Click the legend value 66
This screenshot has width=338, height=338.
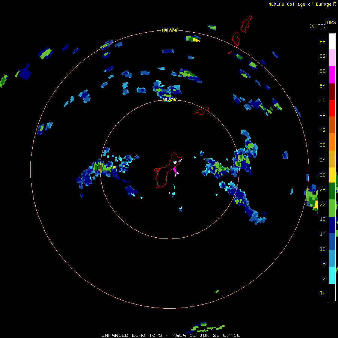pyautogui.click(x=323, y=42)
